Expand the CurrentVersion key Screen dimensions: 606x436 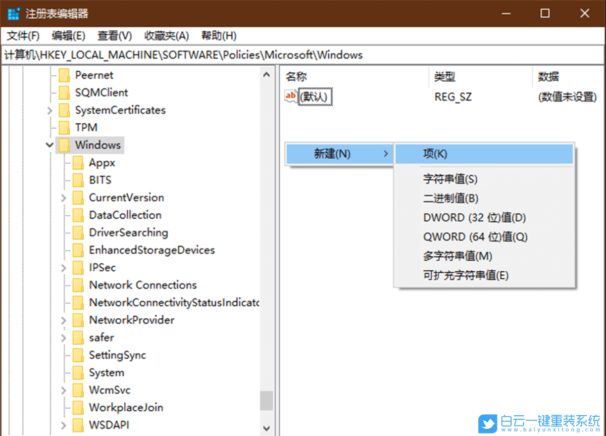pos(64,198)
